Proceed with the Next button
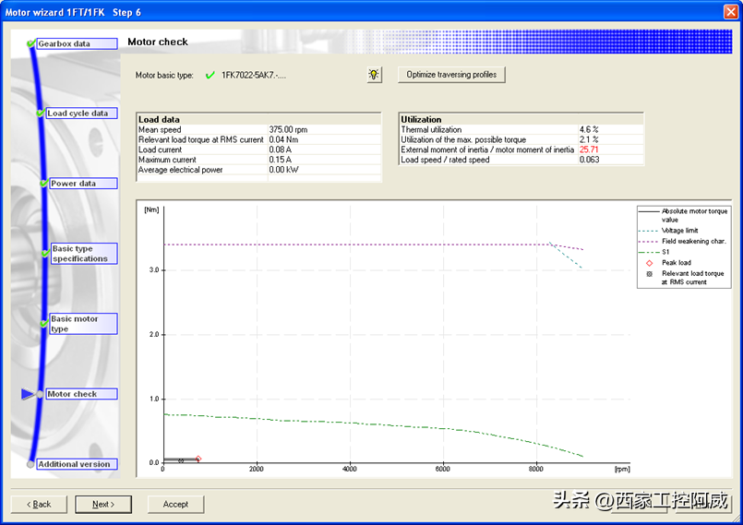The width and height of the screenshot is (743, 525). (102, 504)
